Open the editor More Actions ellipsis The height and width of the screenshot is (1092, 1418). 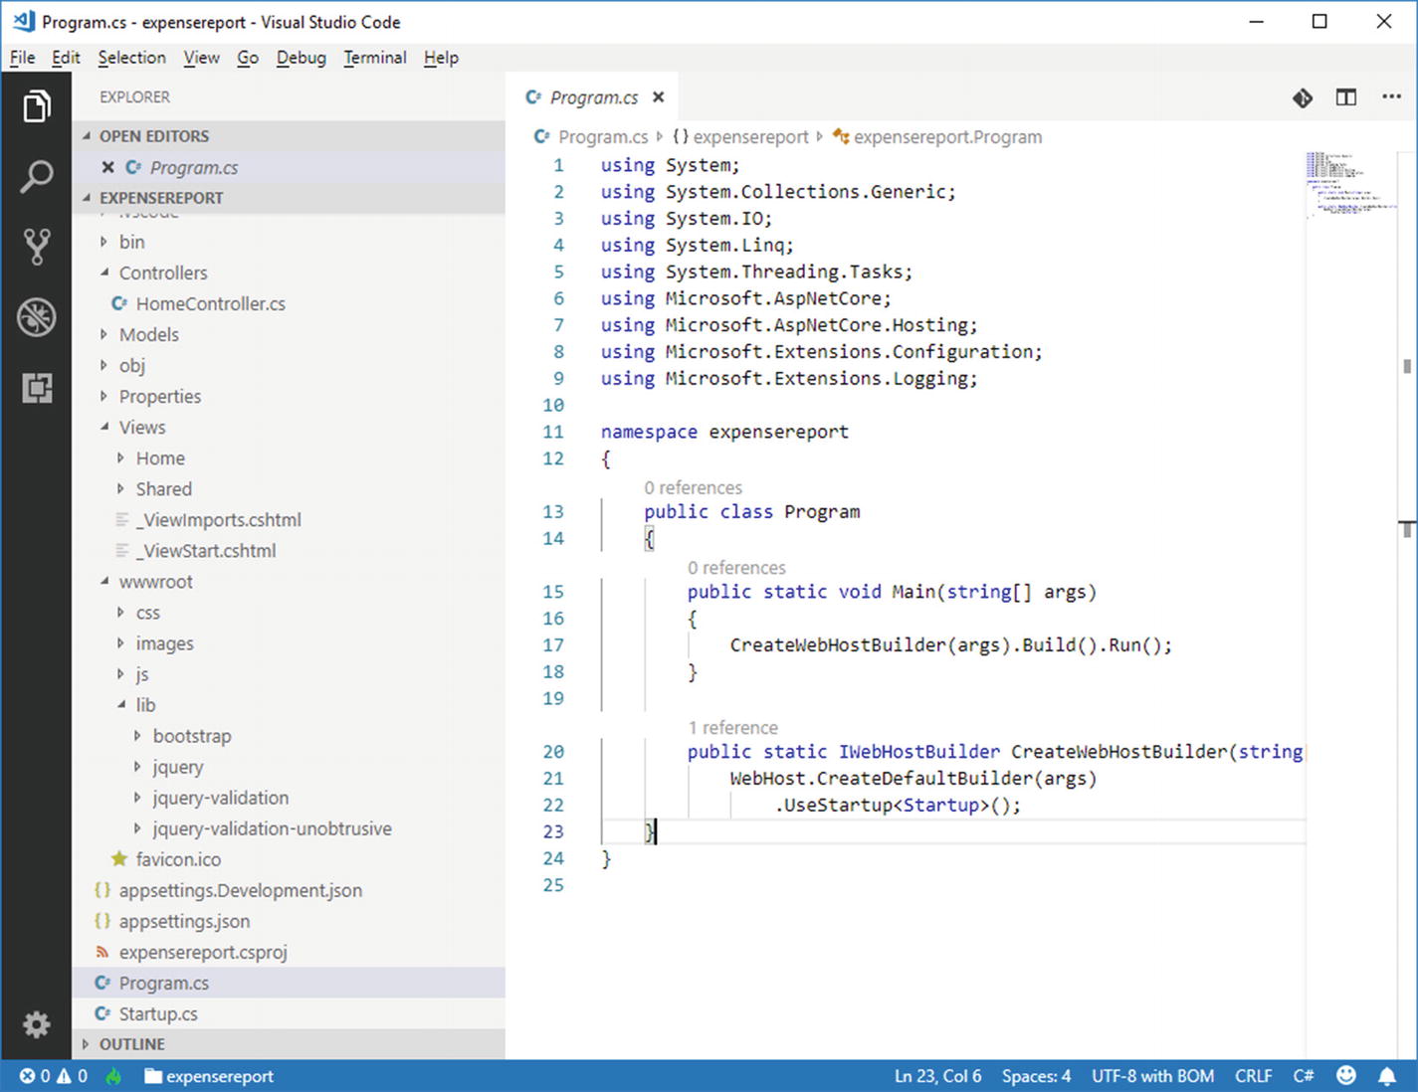pos(1391,97)
